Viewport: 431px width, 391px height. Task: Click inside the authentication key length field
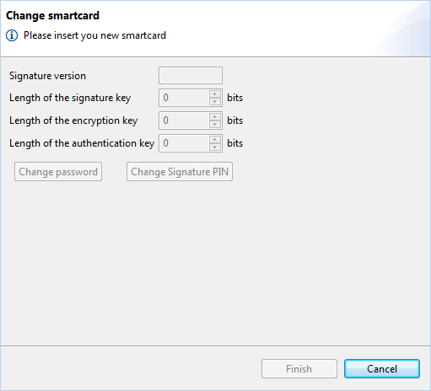tap(184, 143)
